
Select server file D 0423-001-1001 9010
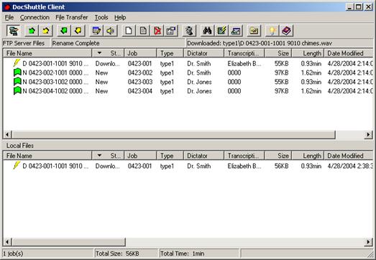click(x=55, y=63)
